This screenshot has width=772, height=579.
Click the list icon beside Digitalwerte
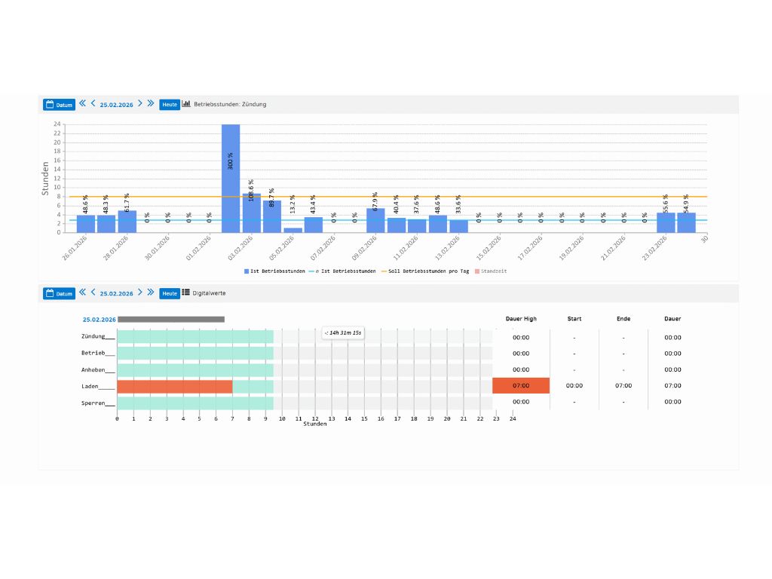186,293
